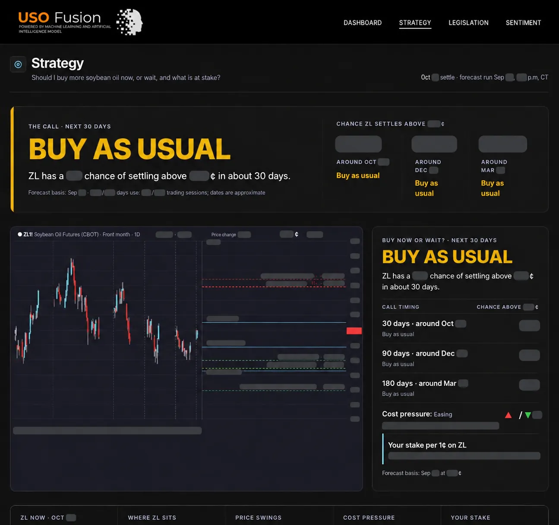Click the white dot before the ZL1! symbol
This screenshot has width=559, height=525.
pyautogui.click(x=20, y=234)
